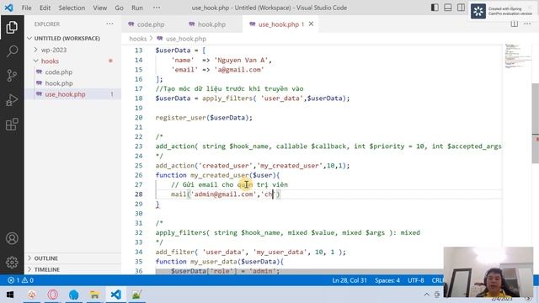The width and height of the screenshot is (539, 303).
Task: Open the Run and Debug view
Action: [12, 100]
